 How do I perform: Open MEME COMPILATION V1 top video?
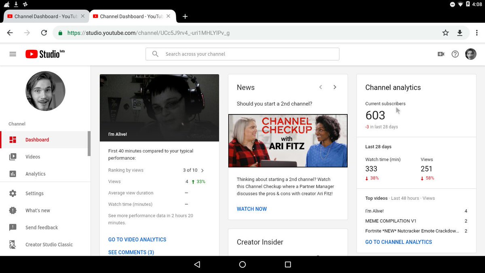(391, 221)
